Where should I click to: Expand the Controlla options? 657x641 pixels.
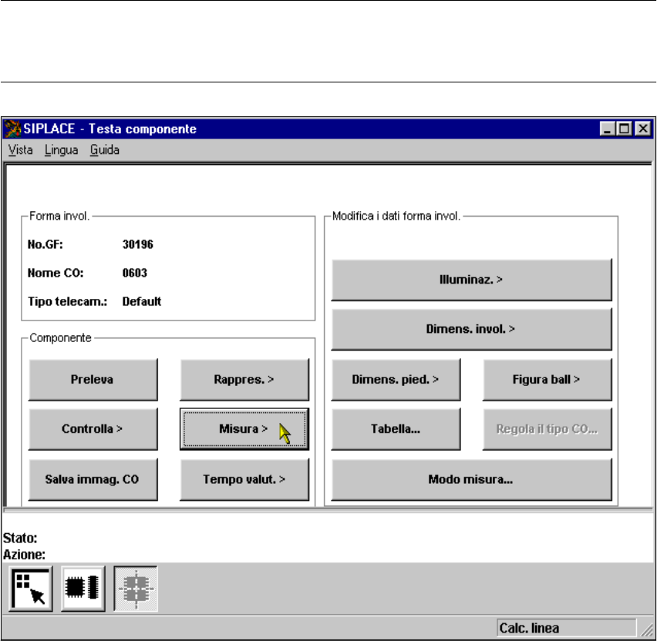[93, 429]
